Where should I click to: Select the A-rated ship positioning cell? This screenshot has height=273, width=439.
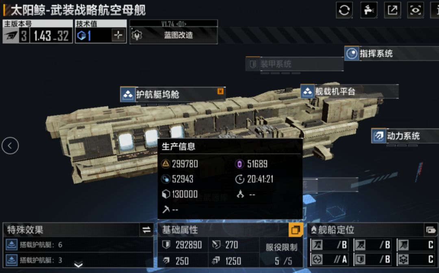coord(329,260)
